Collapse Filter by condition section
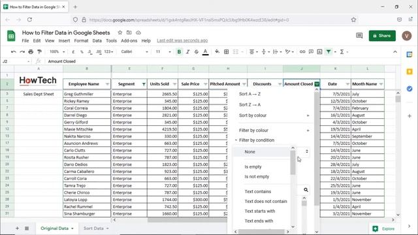The width and height of the screenshot is (418, 235). point(255,140)
